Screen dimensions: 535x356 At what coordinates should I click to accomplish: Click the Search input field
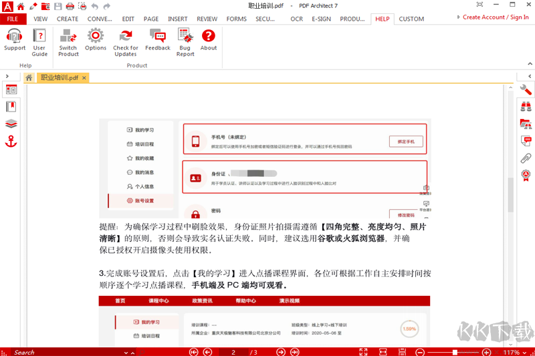click(68, 352)
